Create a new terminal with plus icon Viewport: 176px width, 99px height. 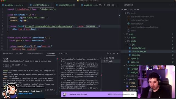tap(108, 53)
